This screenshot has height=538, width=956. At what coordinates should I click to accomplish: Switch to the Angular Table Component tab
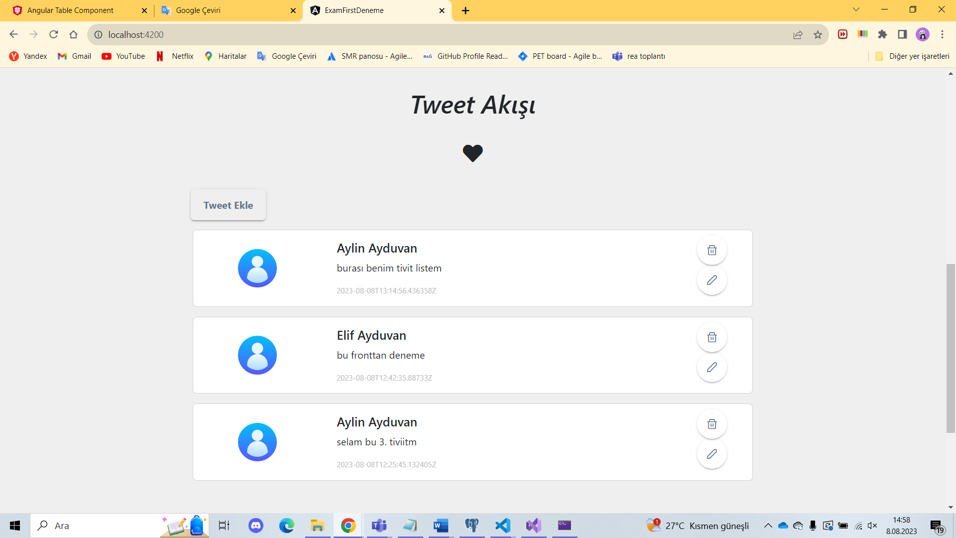pyautogui.click(x=71, y=10)
